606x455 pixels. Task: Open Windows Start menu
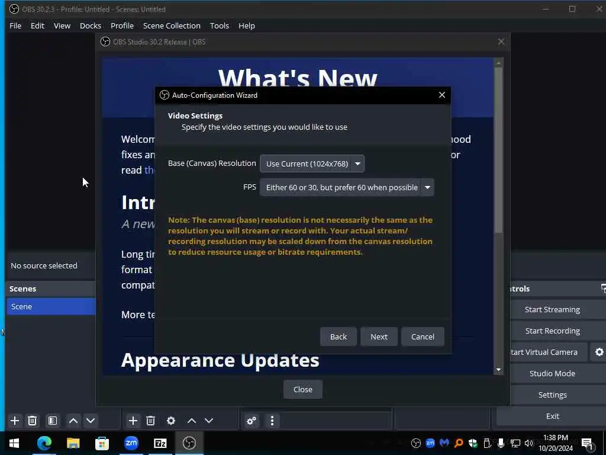tap(14, 443)
